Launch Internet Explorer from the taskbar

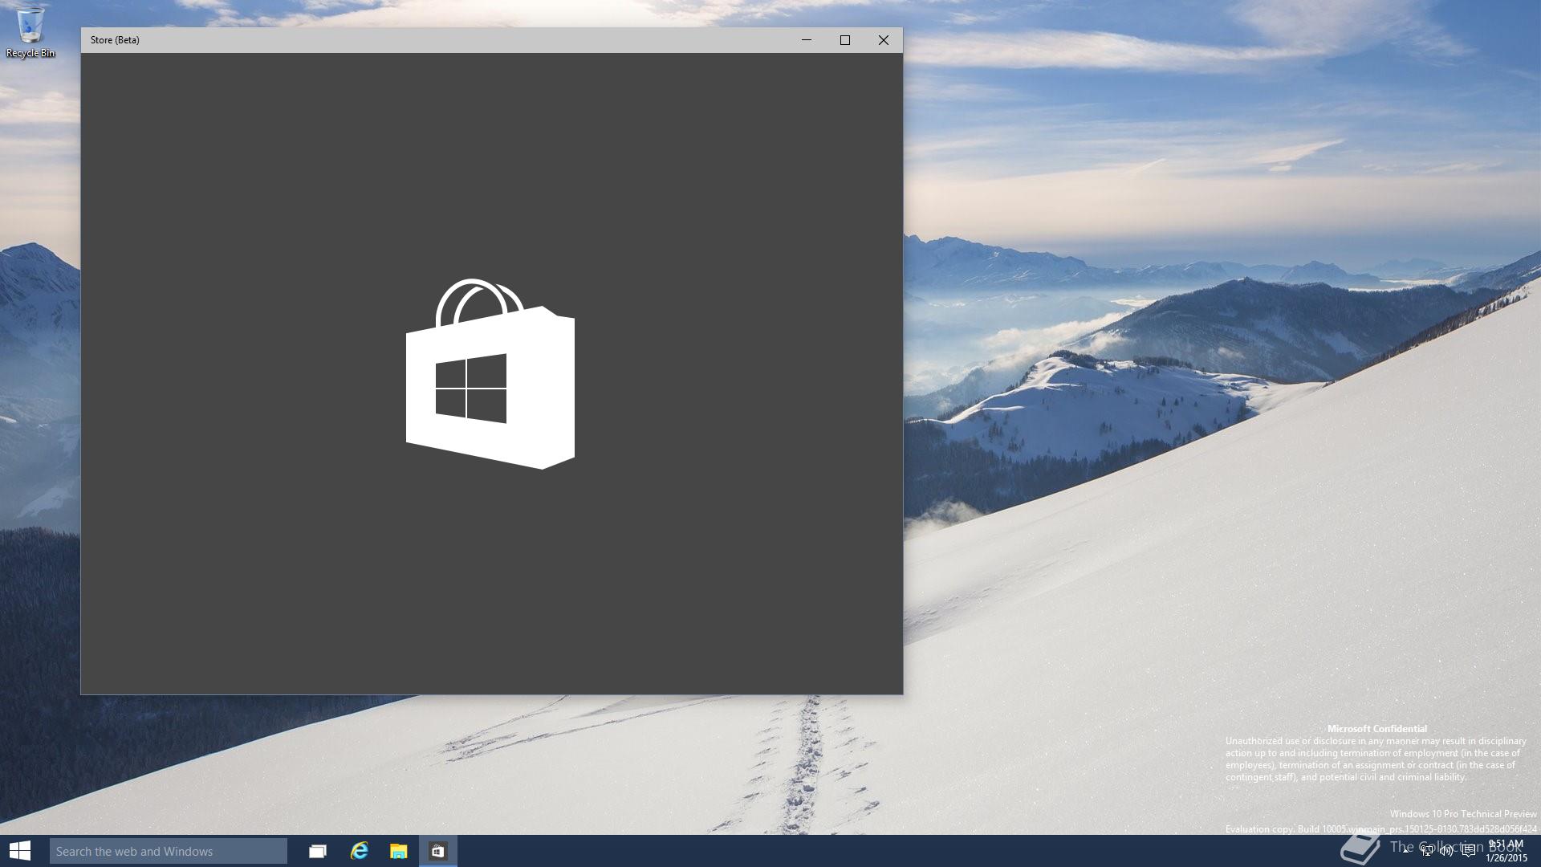point(359,851)
